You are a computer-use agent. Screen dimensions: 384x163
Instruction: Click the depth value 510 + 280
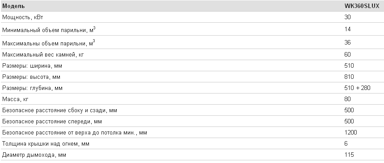pos(357,88)
